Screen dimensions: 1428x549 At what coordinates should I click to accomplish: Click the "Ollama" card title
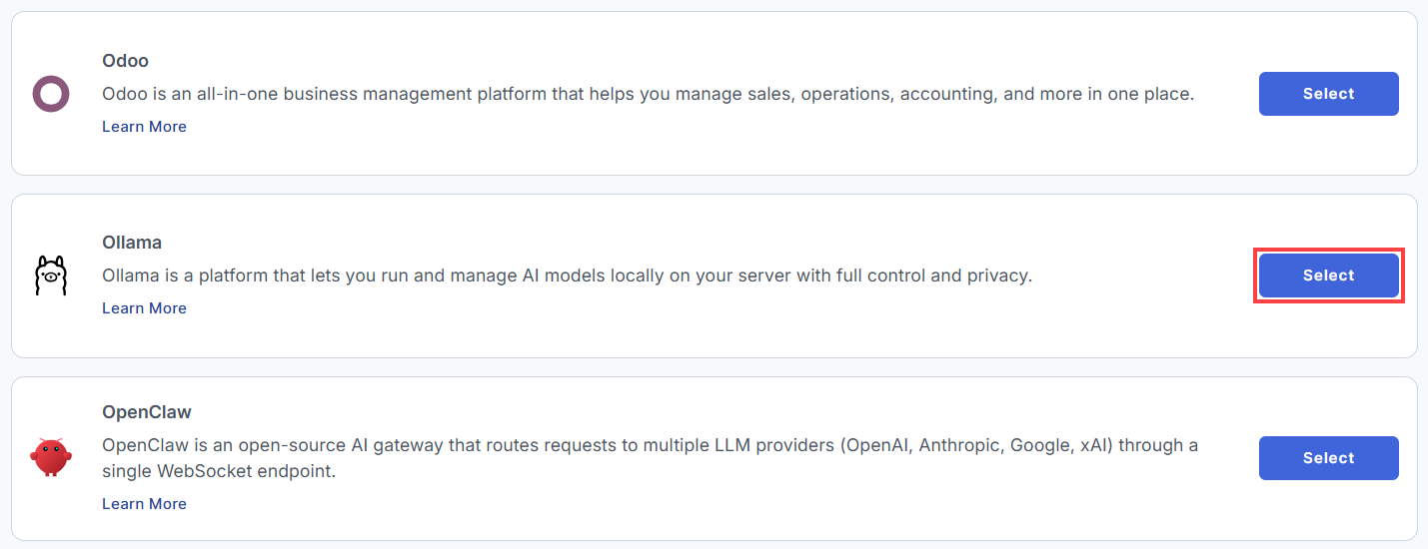click(132, 243)
